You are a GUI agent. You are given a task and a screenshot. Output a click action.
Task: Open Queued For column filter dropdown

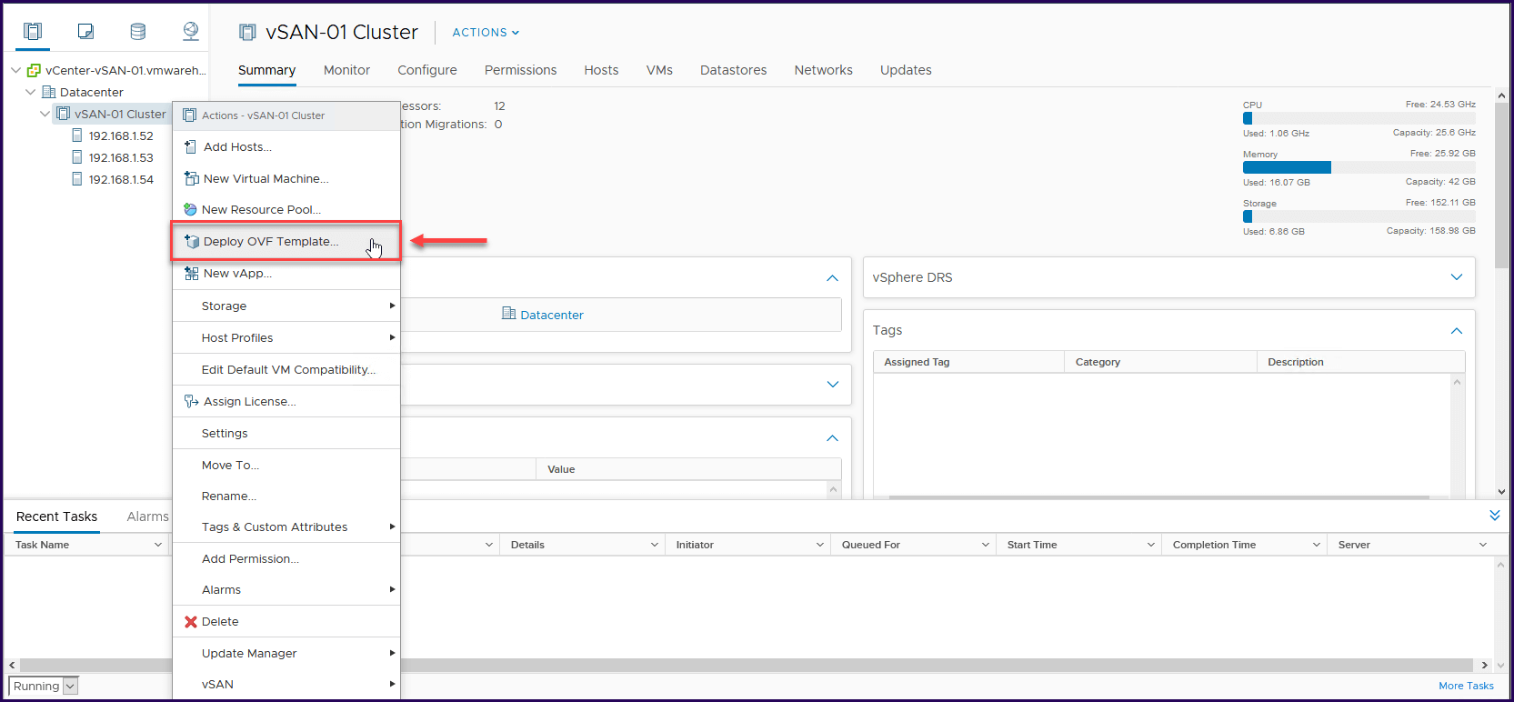(985, 545)
